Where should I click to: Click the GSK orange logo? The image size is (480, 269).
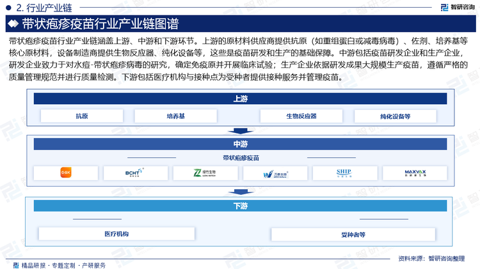(x=66, y=173)
